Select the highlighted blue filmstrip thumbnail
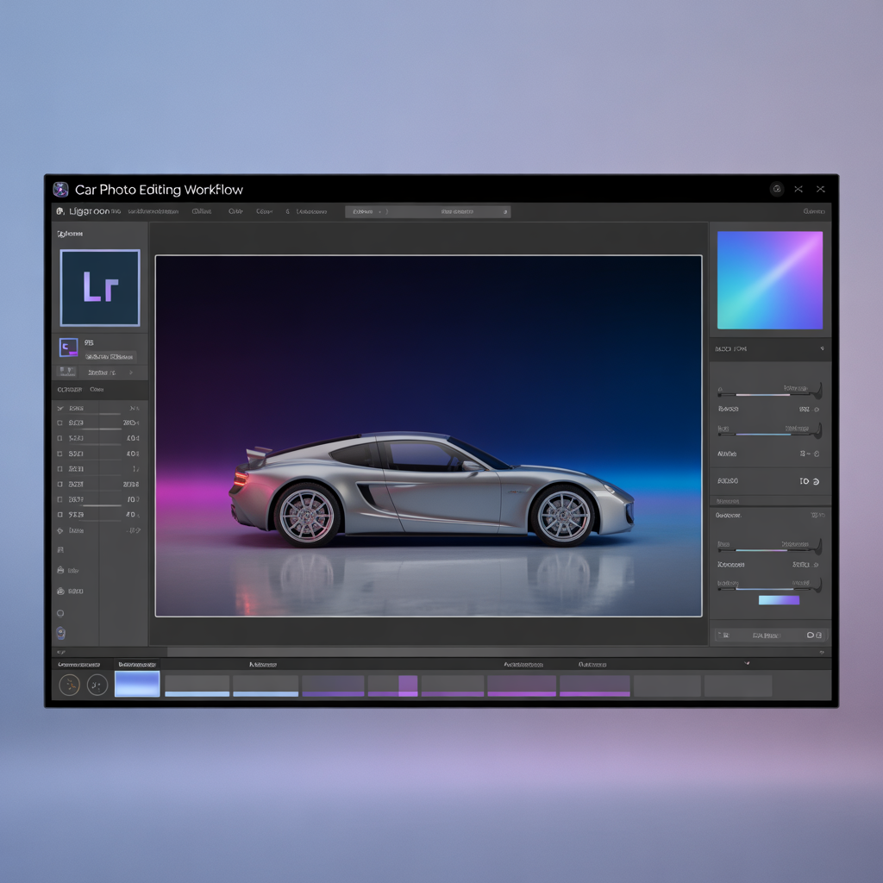The height and width of the screenshot is (883, 883). tap(137, 685)
